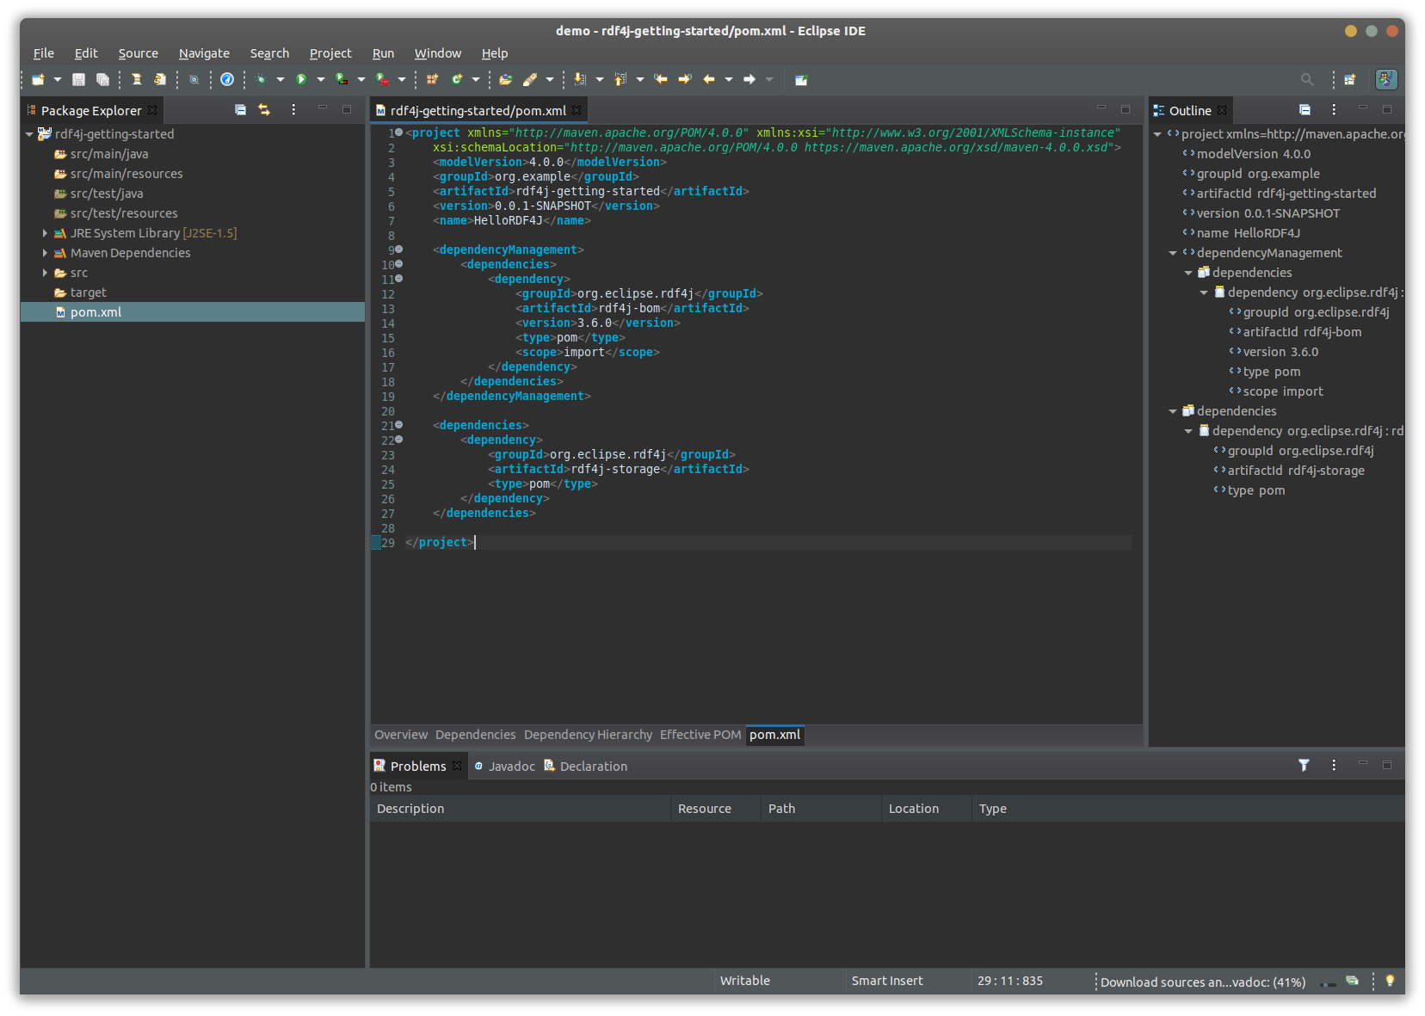
Task: Open the File menu
Action: point(43,53)
